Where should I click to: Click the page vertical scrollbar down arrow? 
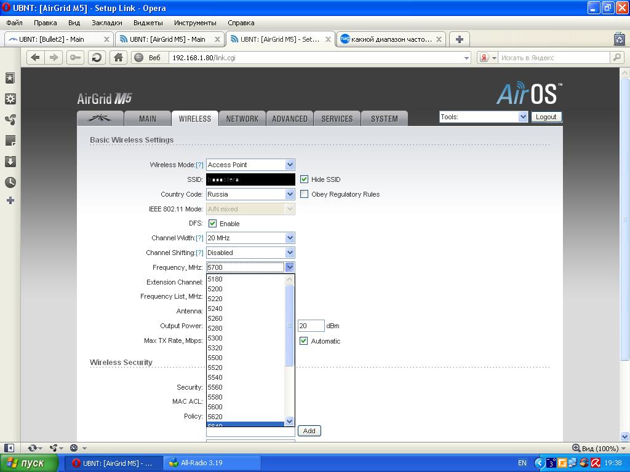point(624,436)
